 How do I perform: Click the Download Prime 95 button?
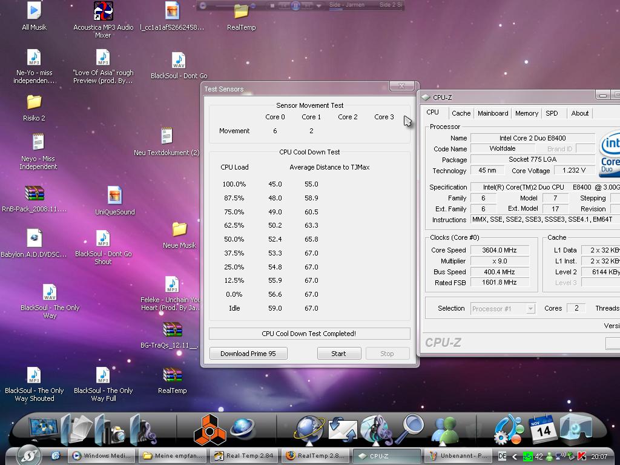(248, 354)
